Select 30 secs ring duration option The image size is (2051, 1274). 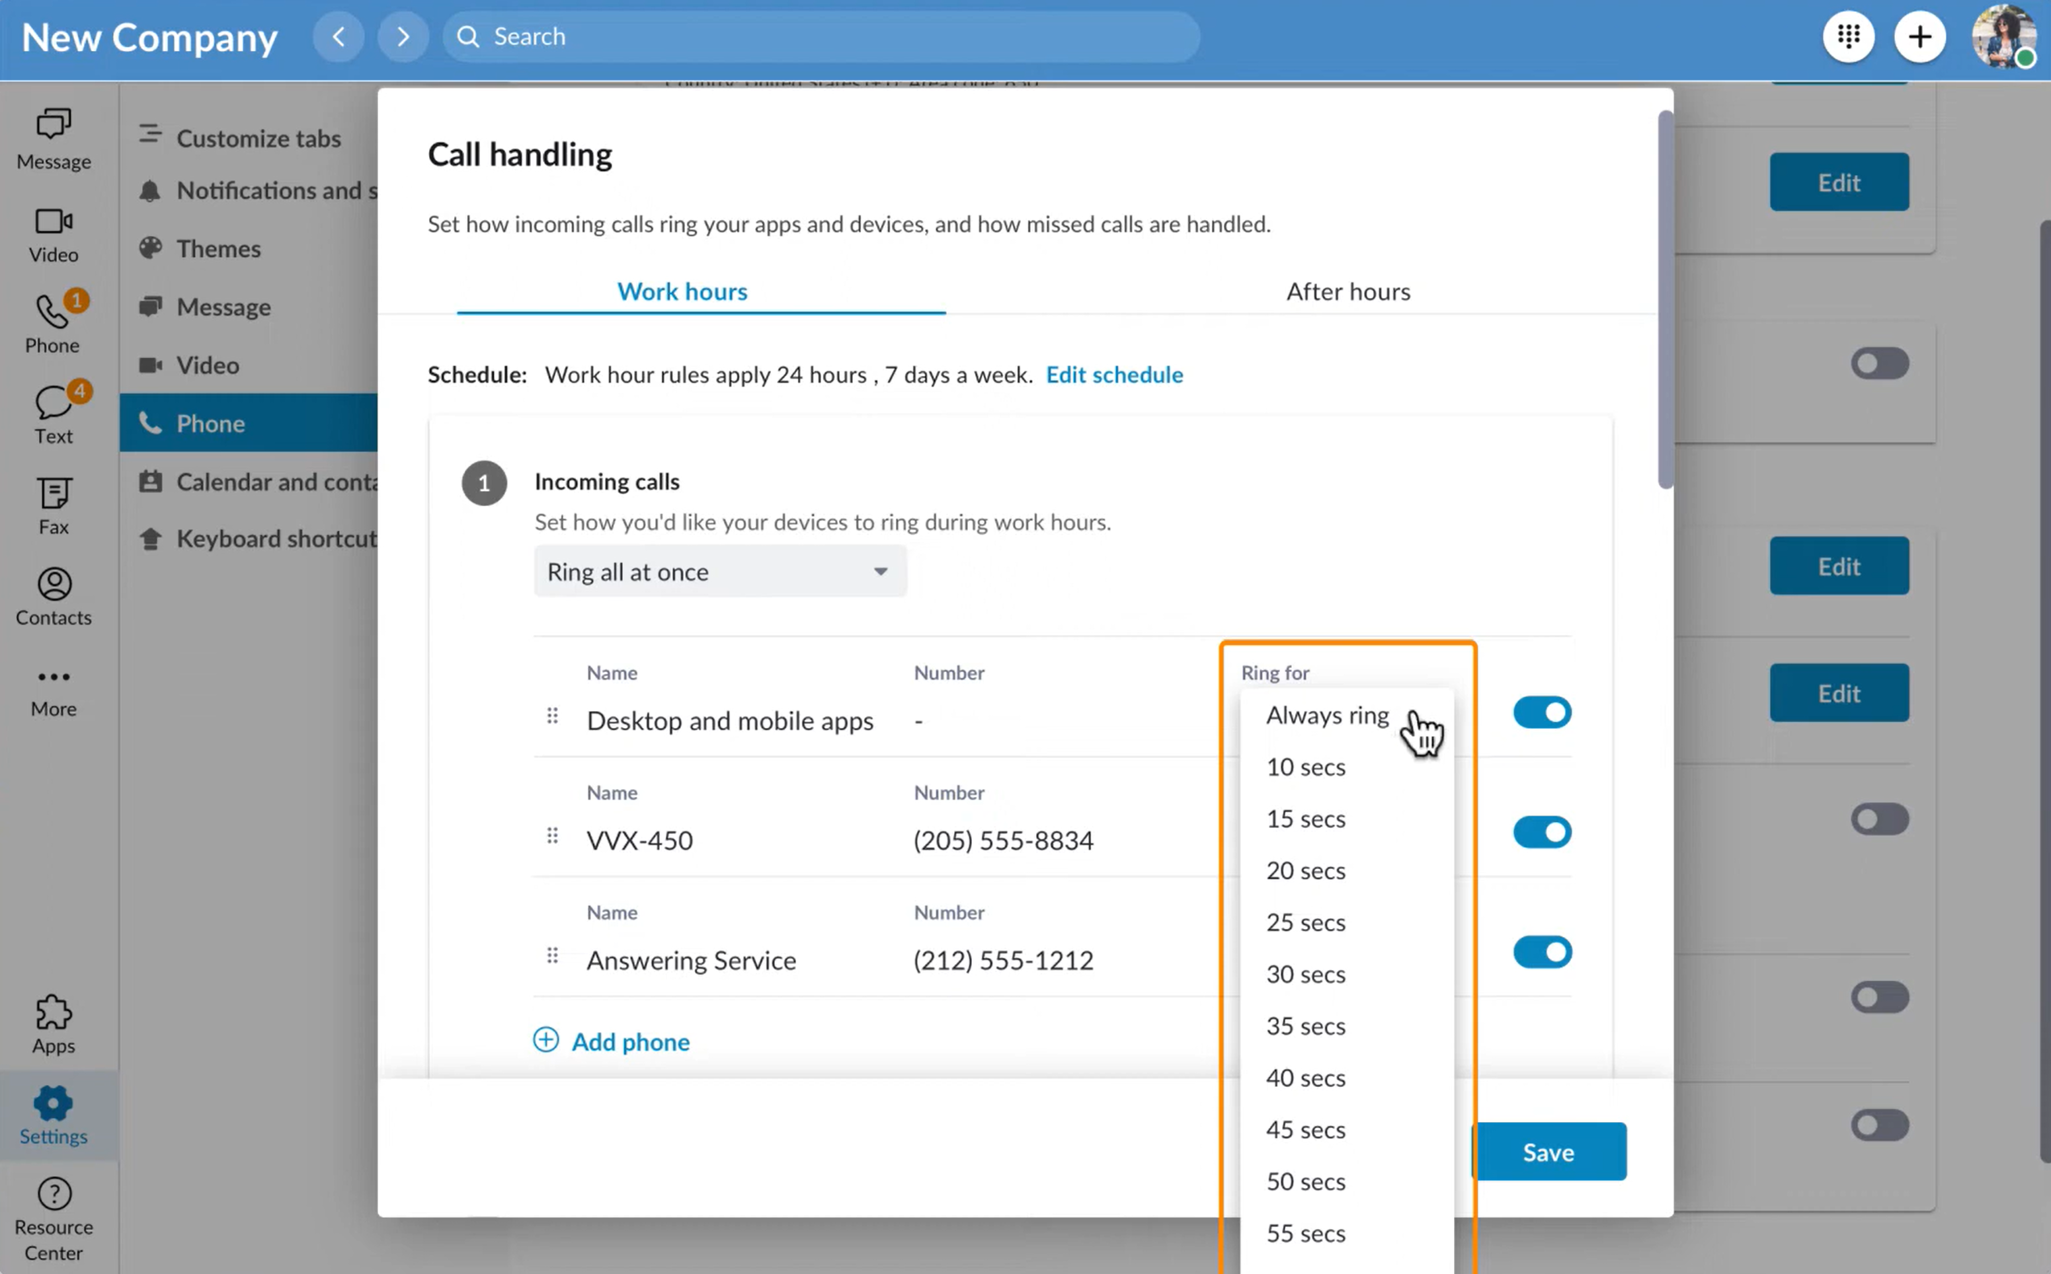click(x=1305, y=973)
